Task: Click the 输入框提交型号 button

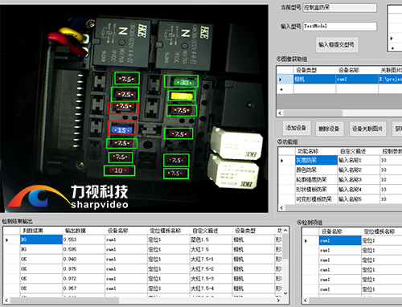Action: coord(337,45)
